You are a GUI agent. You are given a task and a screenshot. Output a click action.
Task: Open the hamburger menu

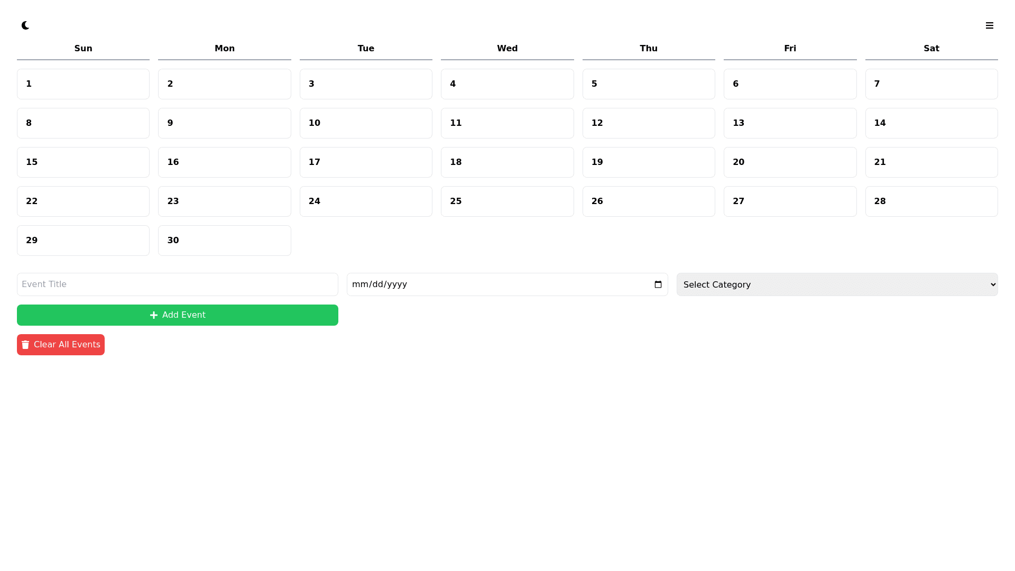(989, 25)
